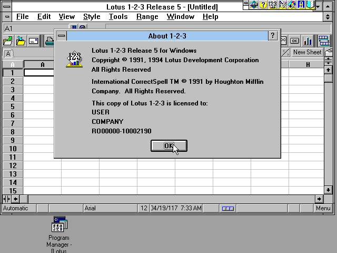Select row 1 header

coord(13,73)
